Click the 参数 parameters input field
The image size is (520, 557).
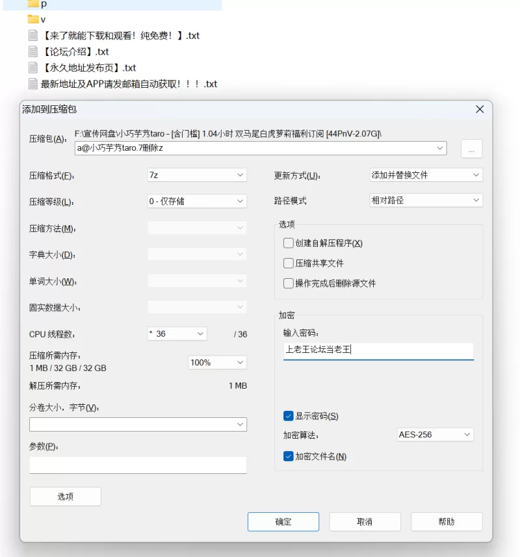tap(138, 465)
